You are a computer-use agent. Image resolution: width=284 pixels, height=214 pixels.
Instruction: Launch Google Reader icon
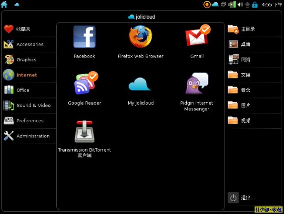pyautogui.click(x=86, y=83)
